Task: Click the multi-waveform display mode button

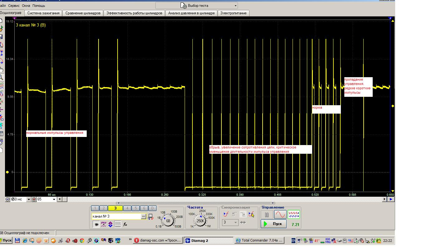Action: coord(293,215)
